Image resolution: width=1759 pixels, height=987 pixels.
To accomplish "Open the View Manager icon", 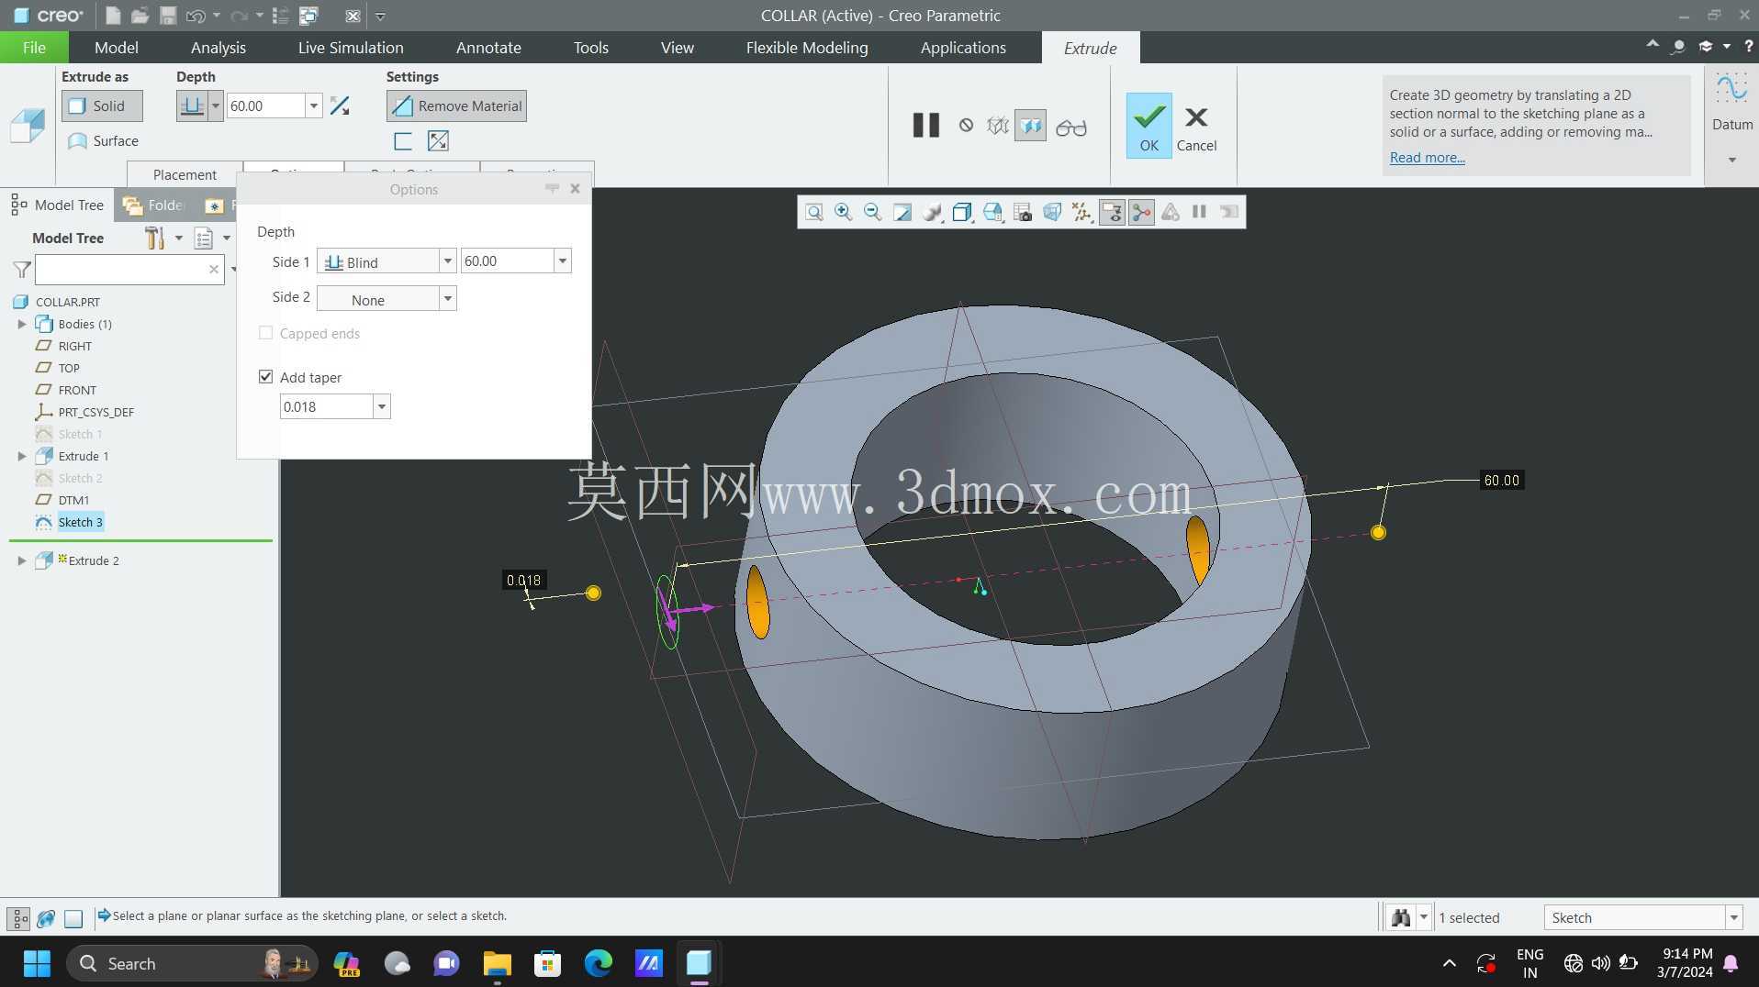I will tap(1022, 212).
